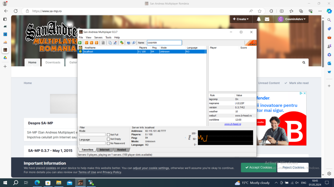Click the Accept Cookies button
The height and width of the screenshot is (187, 334).
click(x=259, y=167)
